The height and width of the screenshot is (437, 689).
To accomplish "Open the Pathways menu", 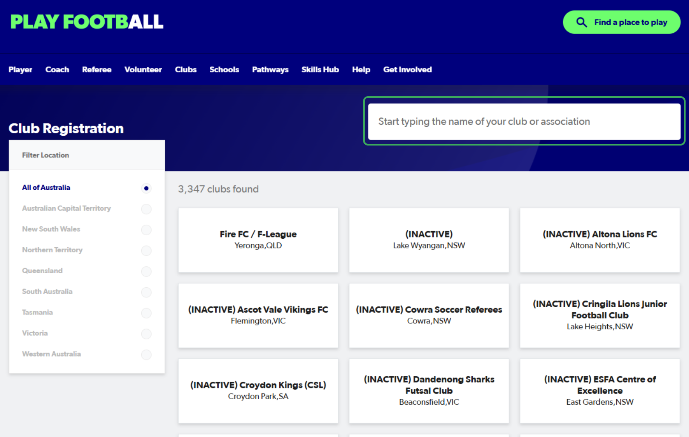I will point(270,69).
